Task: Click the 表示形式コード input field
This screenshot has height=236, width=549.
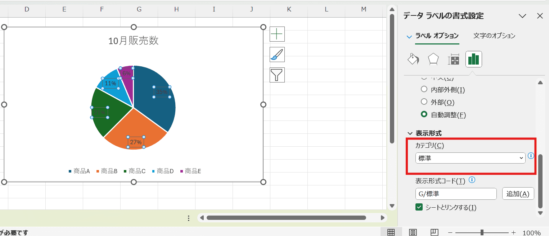Action: click(x=456, y=194)
